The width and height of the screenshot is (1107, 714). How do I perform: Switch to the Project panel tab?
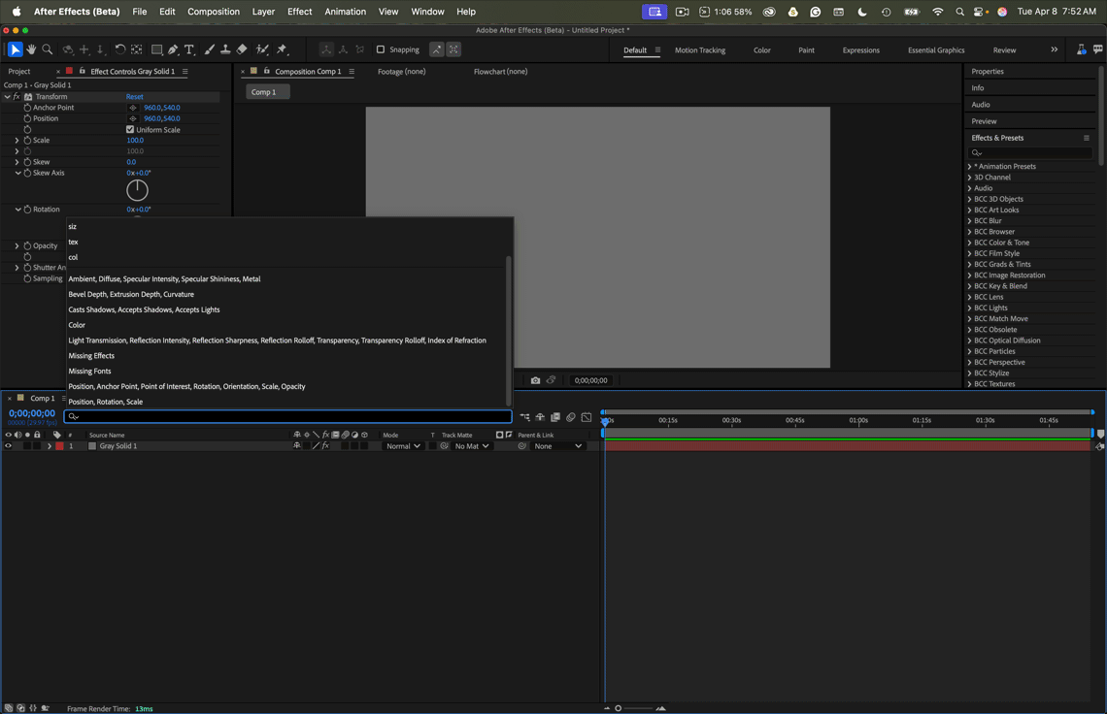click(19, 71)
